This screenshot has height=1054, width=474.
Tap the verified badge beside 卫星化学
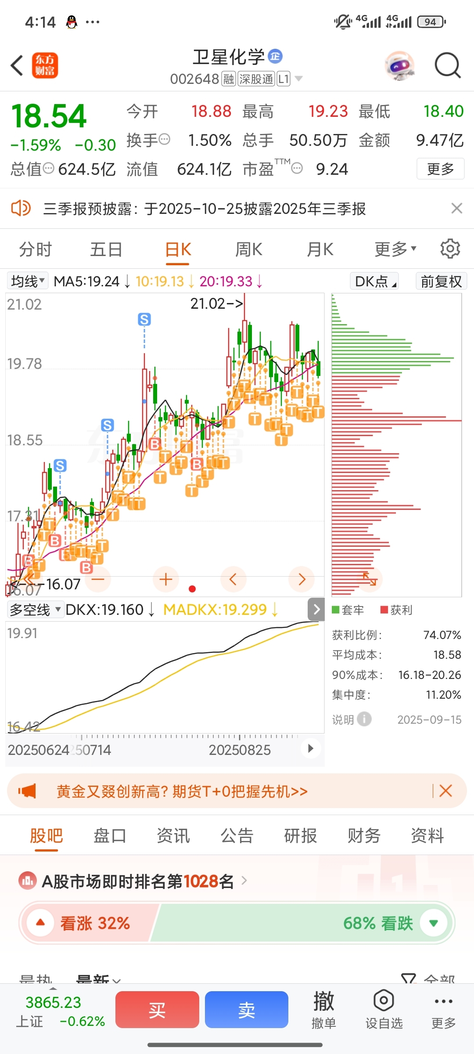(275, 56)
